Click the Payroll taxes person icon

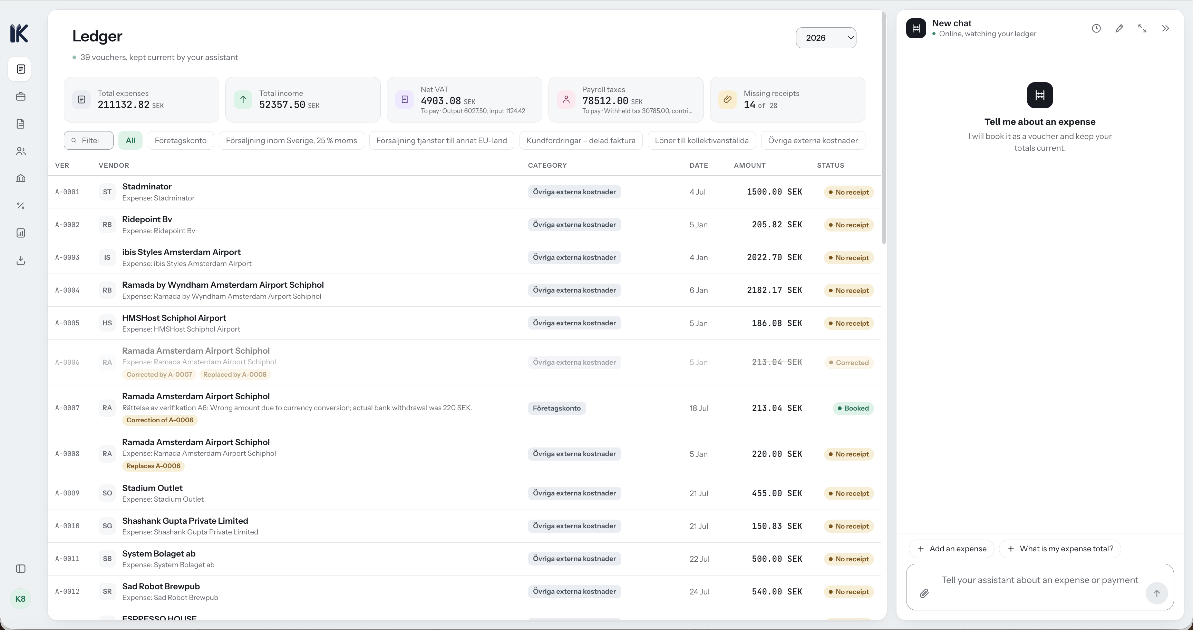[x=566, y=99]
